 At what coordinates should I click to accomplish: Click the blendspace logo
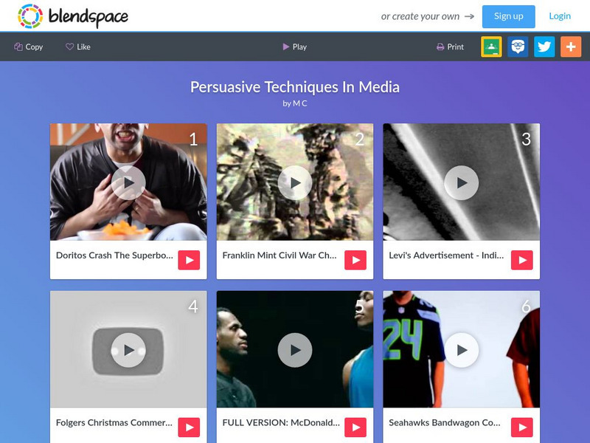(73, 16)
